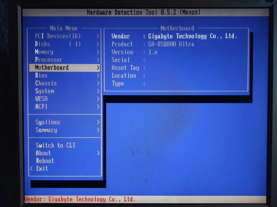Select the Summary menu item
This screenshot has height=207, width=277.
click(65, 130)
